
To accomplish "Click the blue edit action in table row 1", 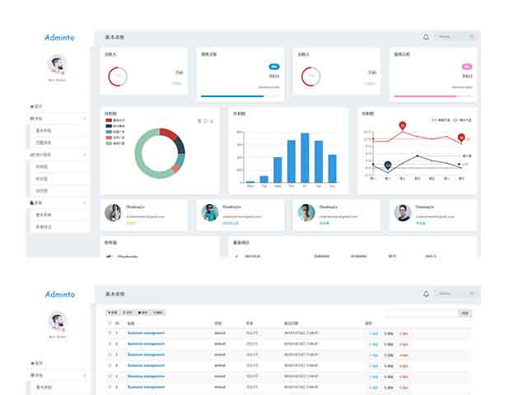I will 373,333.
